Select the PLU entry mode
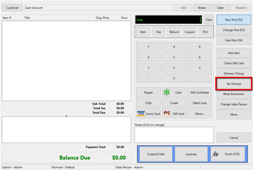This screenshot has height=171, width=254. (x=205, y=32)
